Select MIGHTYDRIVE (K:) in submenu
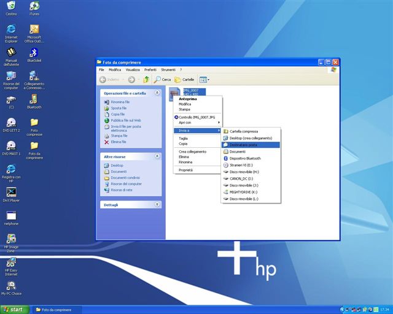The height and width of the screenshot is (314, 393). point(251,192)
